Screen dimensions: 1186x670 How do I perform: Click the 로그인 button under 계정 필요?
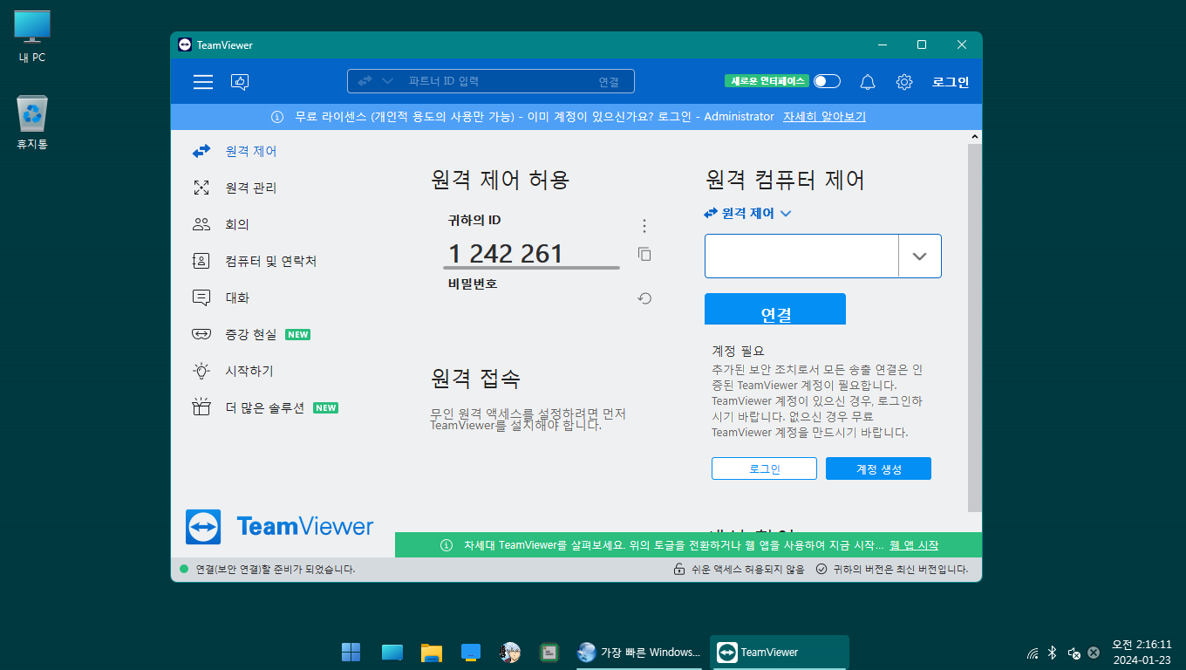click(x=764, y=468)
